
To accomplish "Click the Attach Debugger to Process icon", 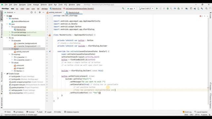I will tap(179, 9).
